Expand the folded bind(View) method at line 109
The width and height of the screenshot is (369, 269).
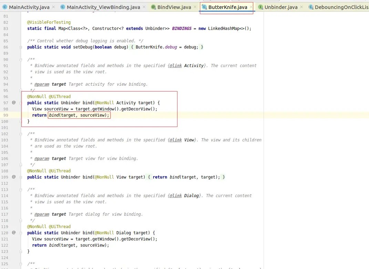tap(21, 177)
